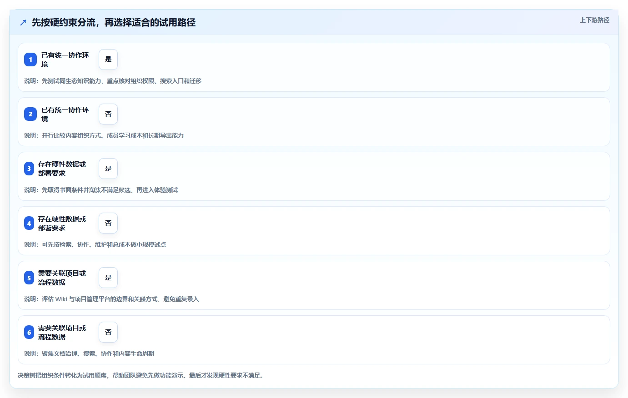Click the note starting 评估 Wiki 与项目管理平台
The width and height of the screenshot is (628, 398).
click(x=111, y=299)
